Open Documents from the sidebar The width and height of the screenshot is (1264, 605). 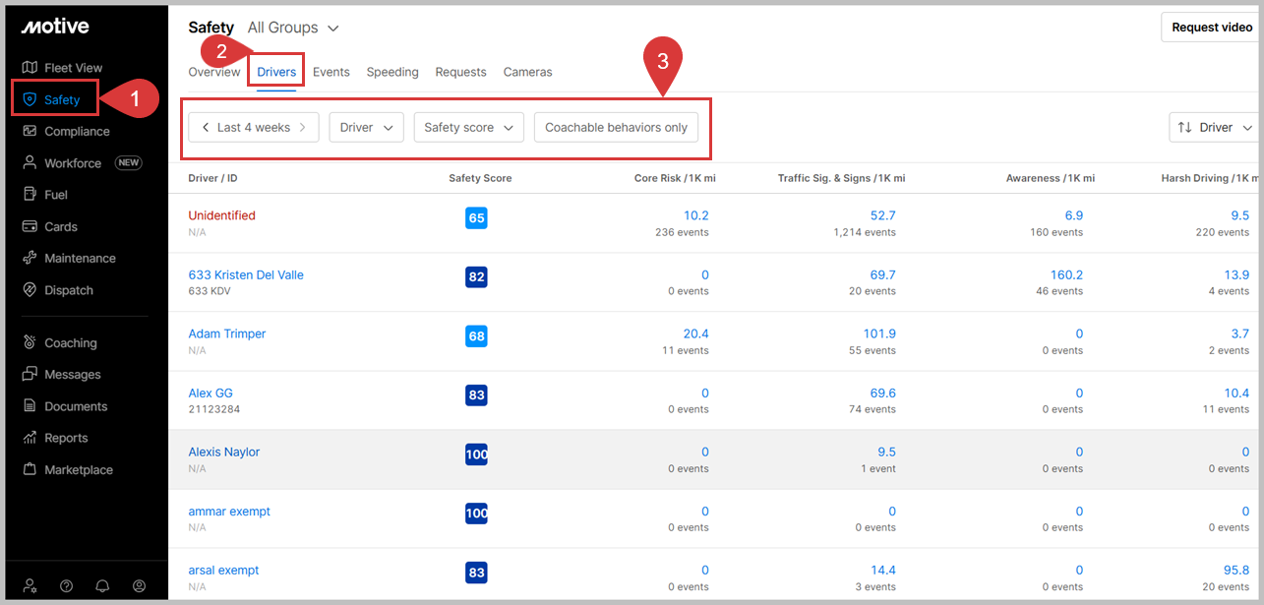64,406
